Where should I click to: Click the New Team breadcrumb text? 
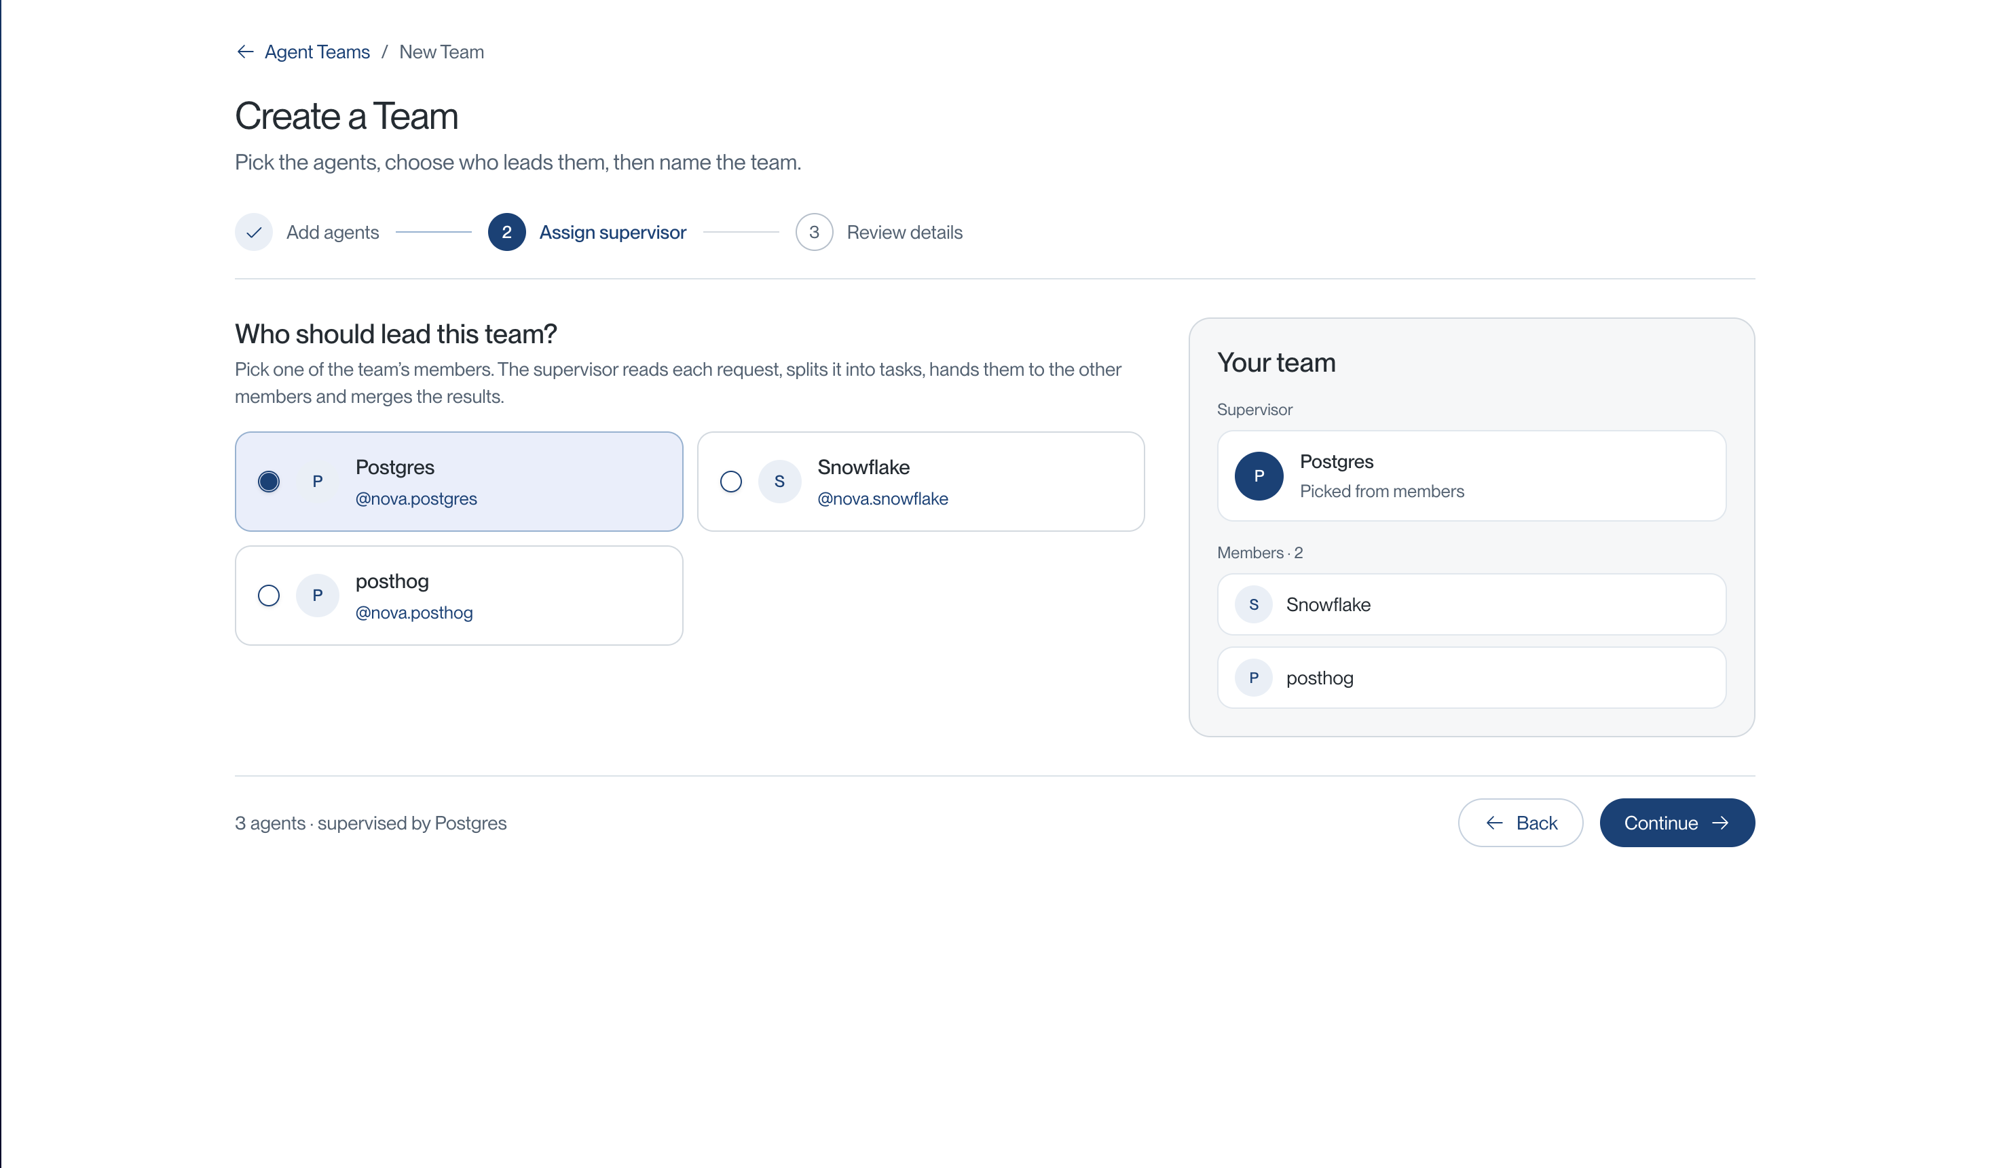coord(441,52)
